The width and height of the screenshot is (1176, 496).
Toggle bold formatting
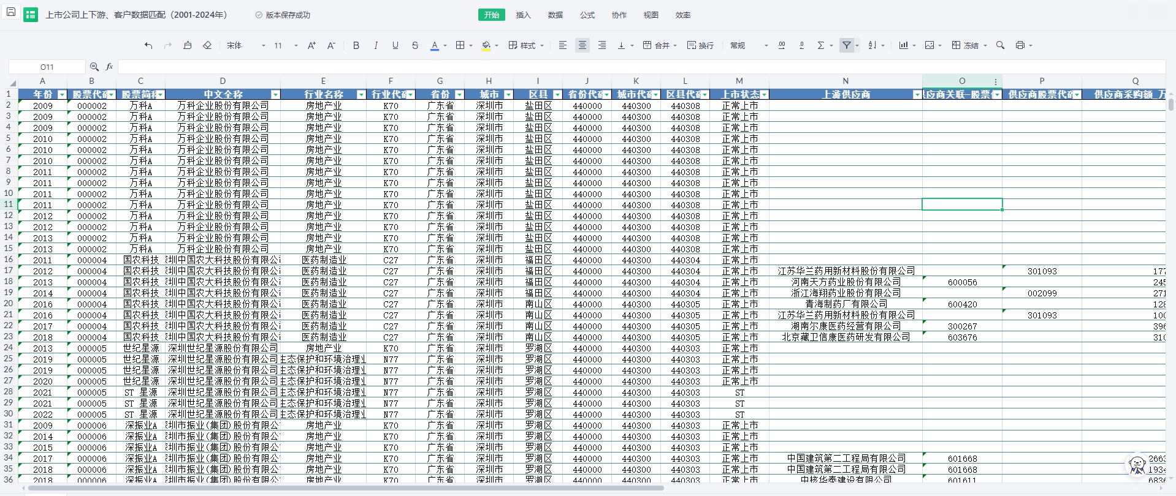356,45
